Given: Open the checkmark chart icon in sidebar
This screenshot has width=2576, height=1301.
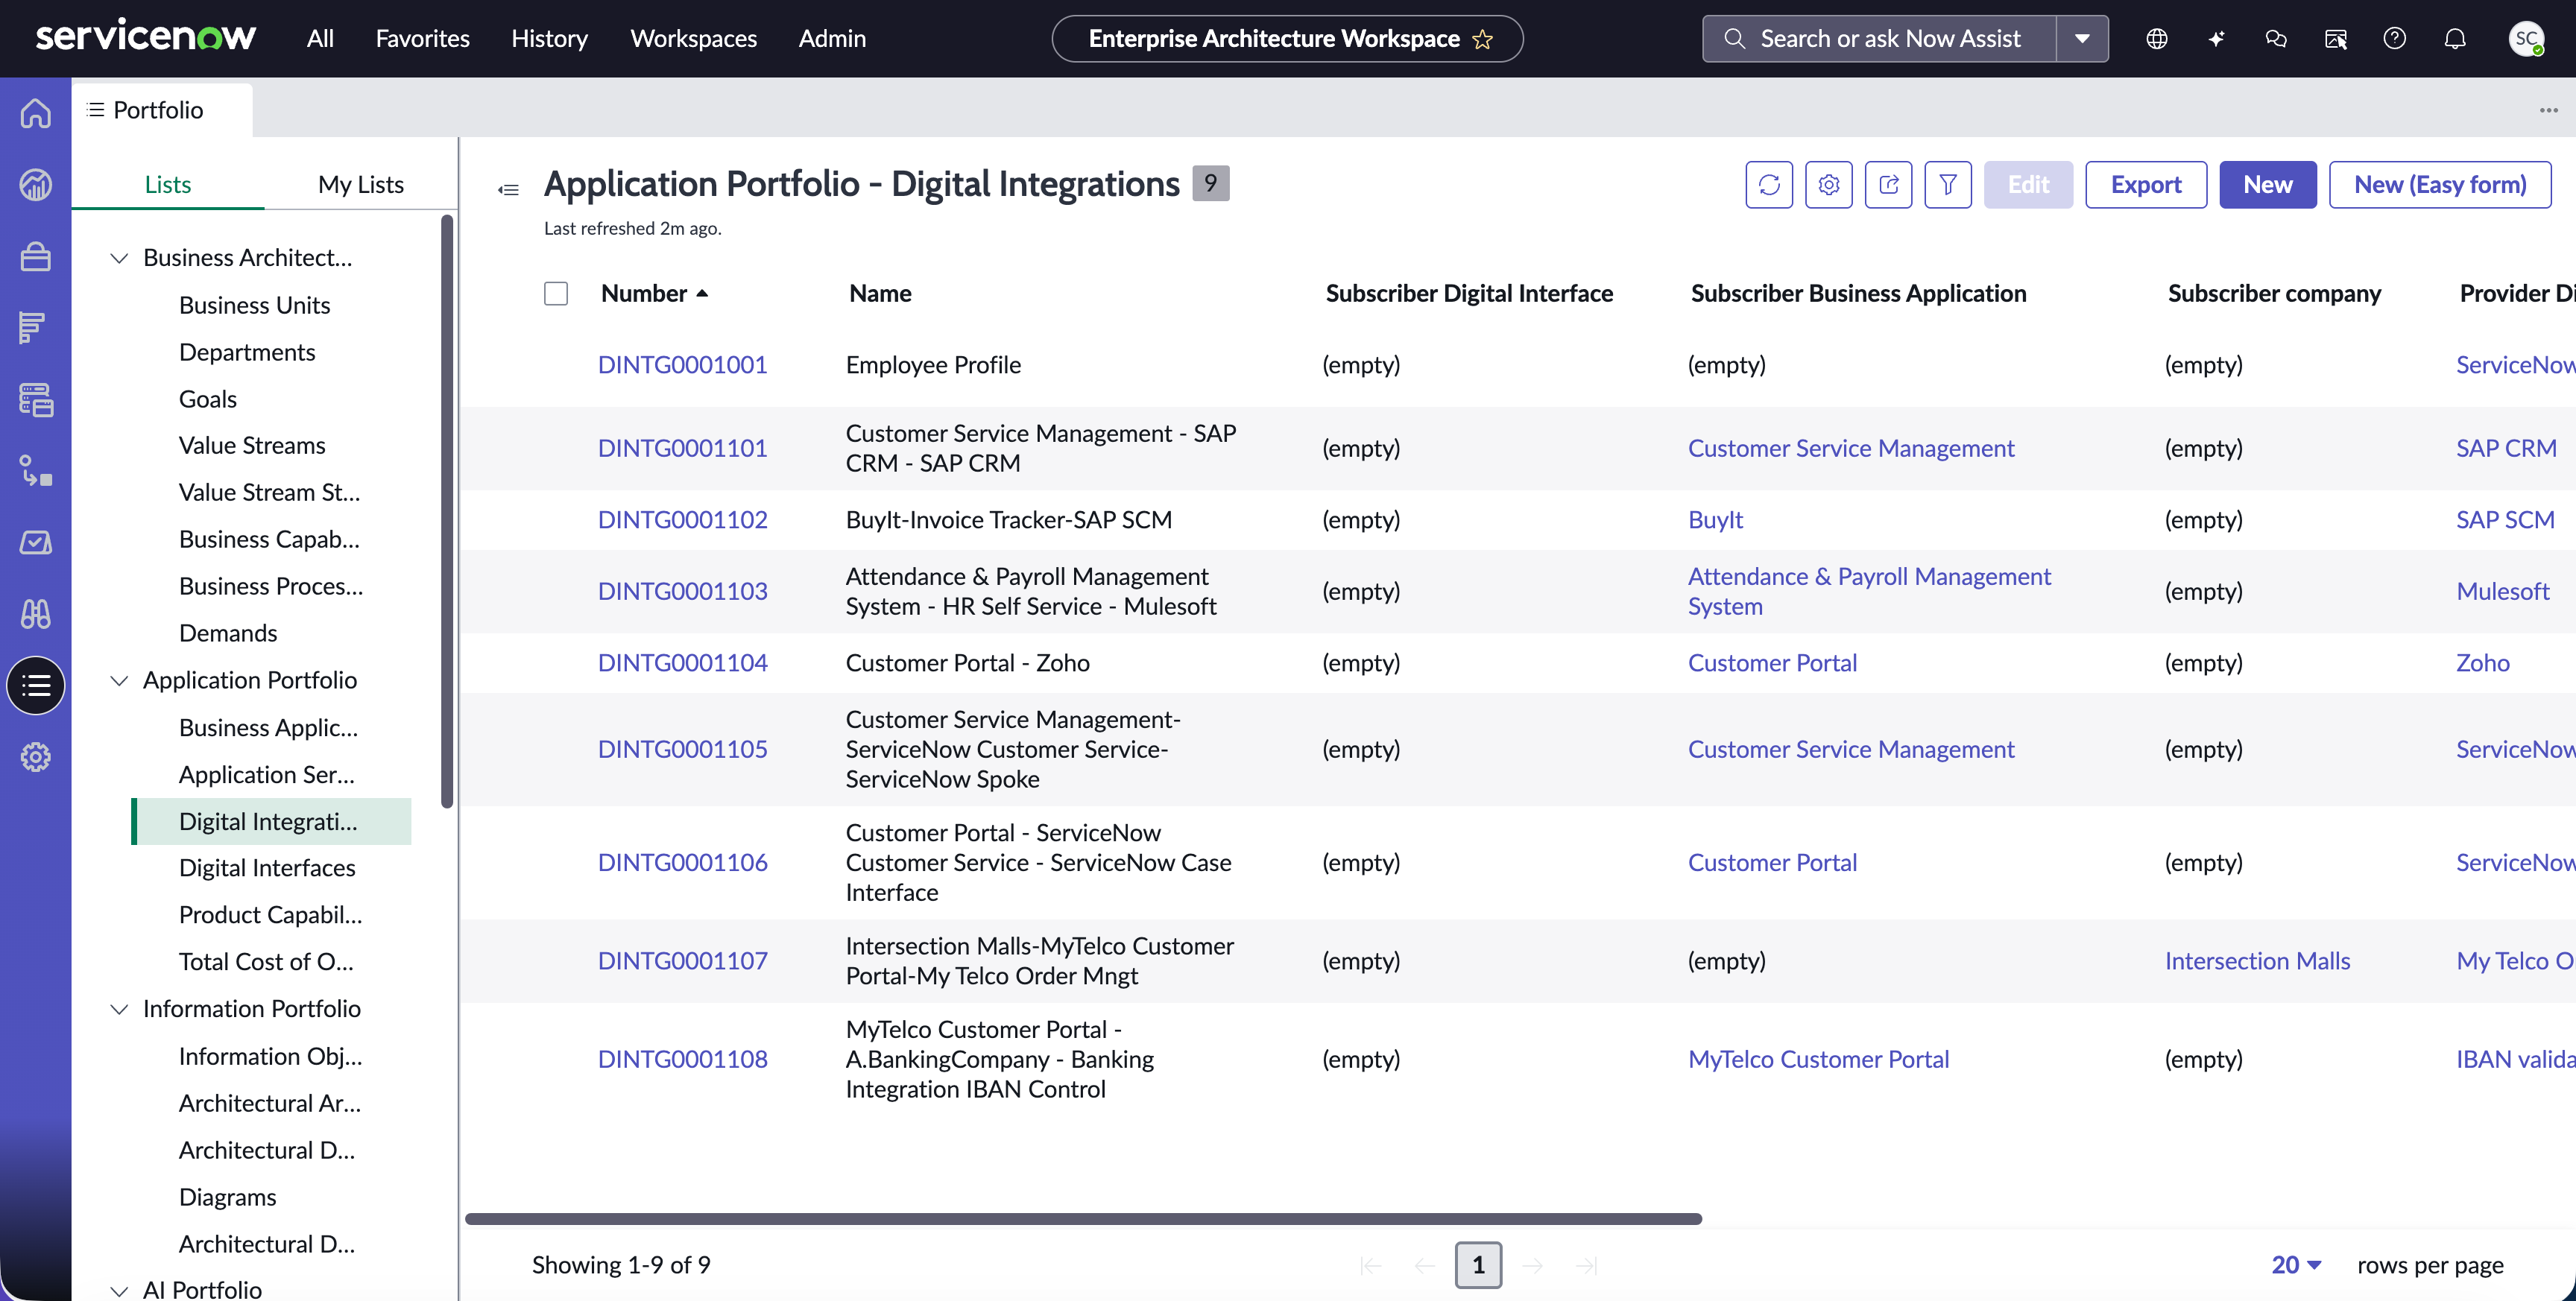Looking at the screenshot, I should click(36, 543).
